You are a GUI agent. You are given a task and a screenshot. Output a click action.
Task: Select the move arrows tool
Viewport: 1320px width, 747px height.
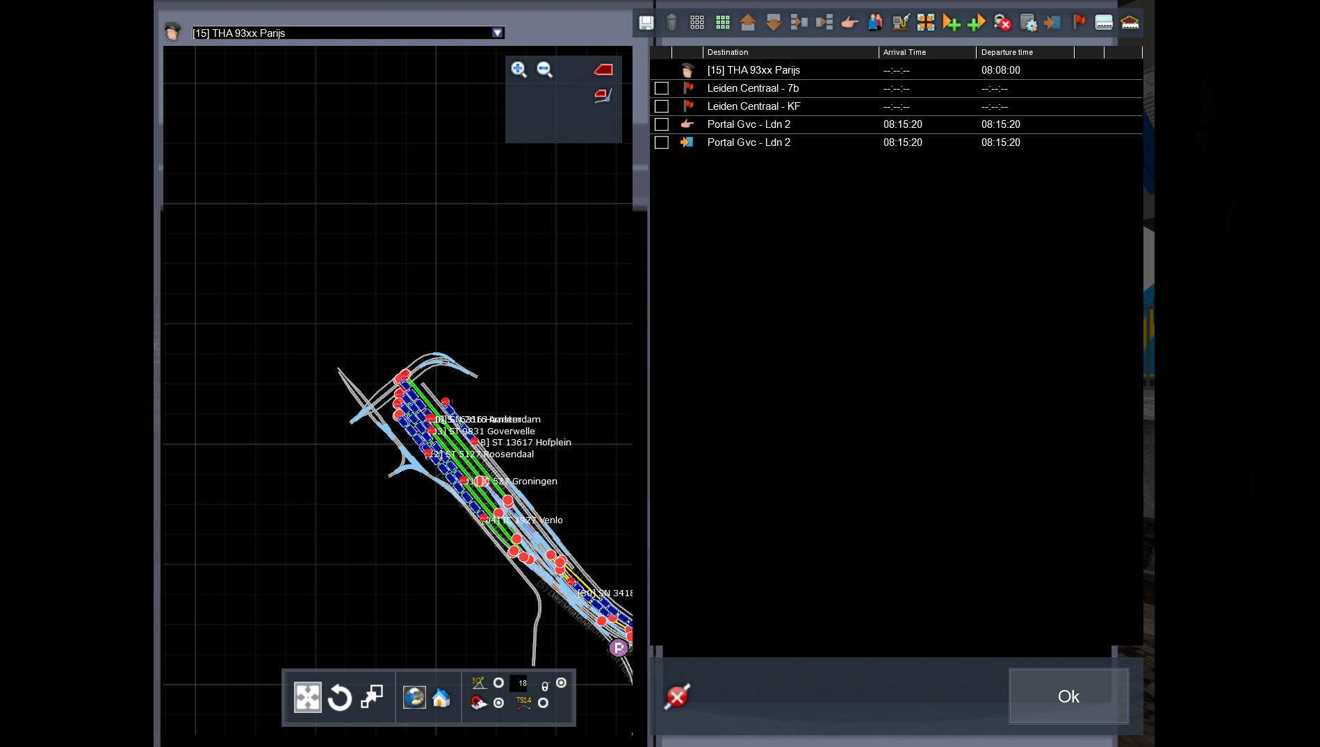coord(307,697)
